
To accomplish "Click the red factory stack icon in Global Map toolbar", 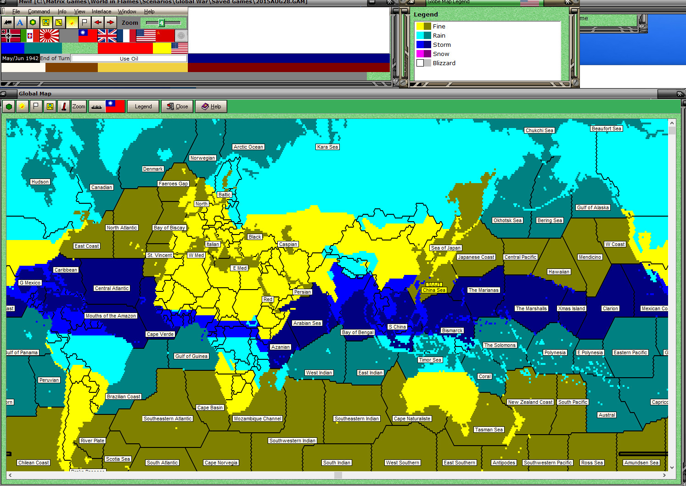I will pos(64,106).
